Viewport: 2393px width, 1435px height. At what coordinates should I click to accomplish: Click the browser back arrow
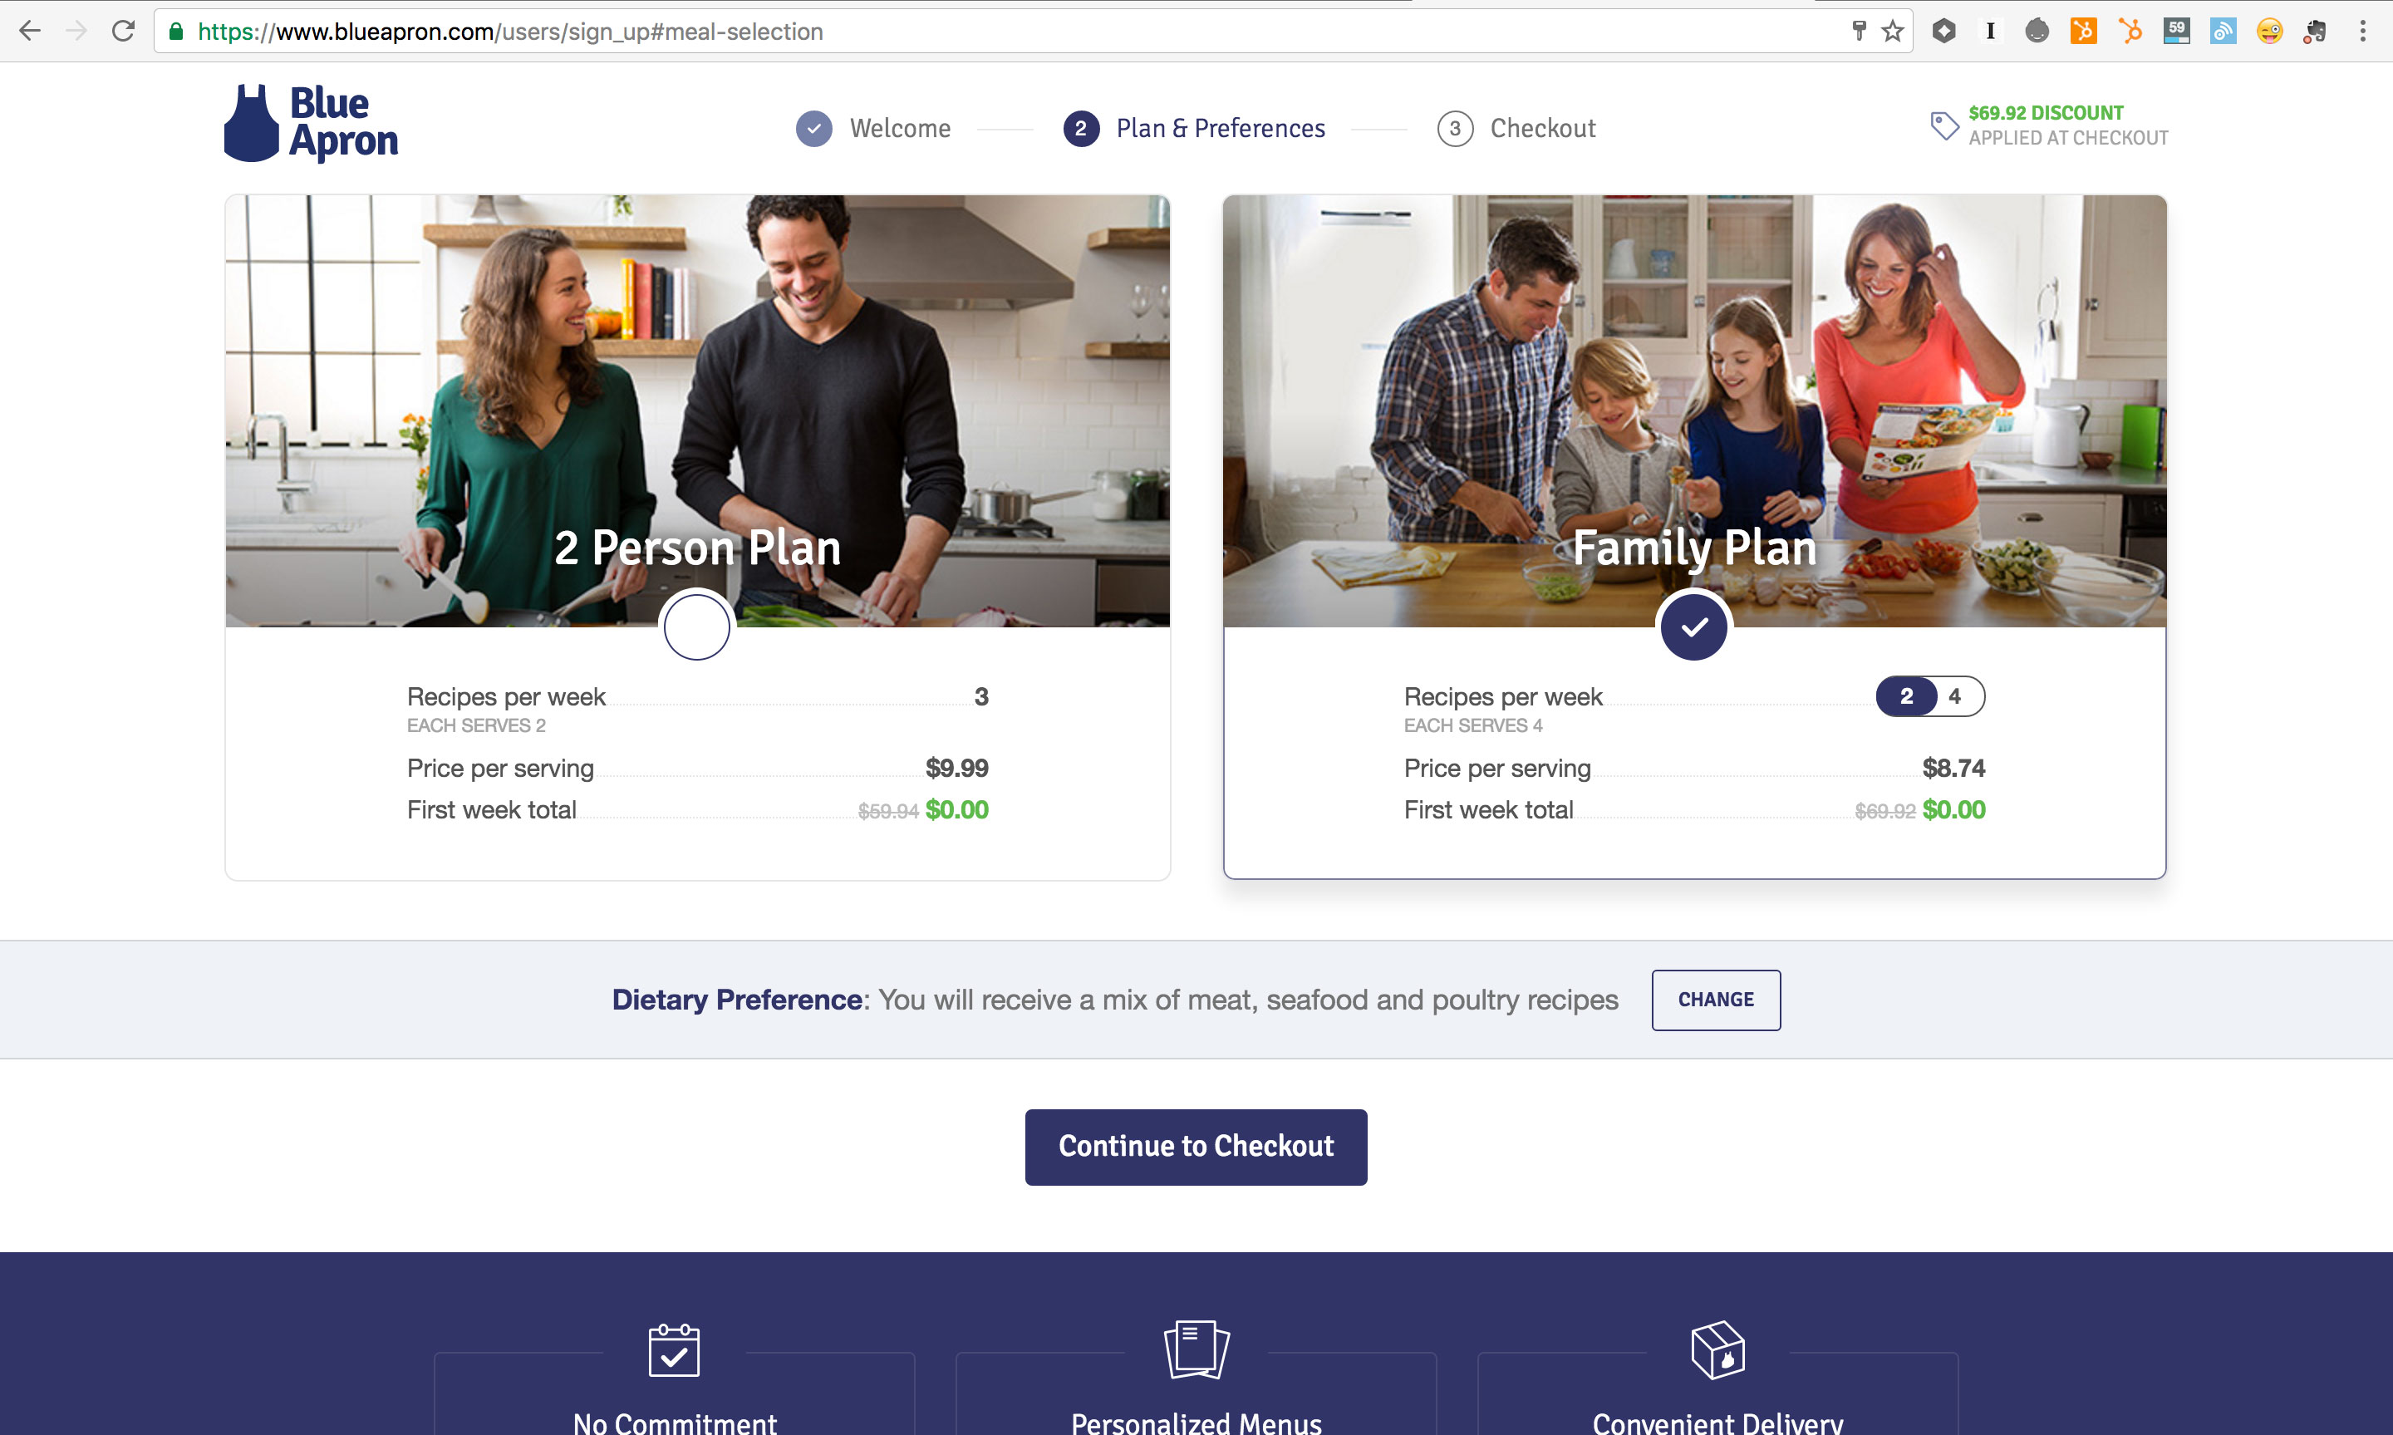click(x=30, y=31)
